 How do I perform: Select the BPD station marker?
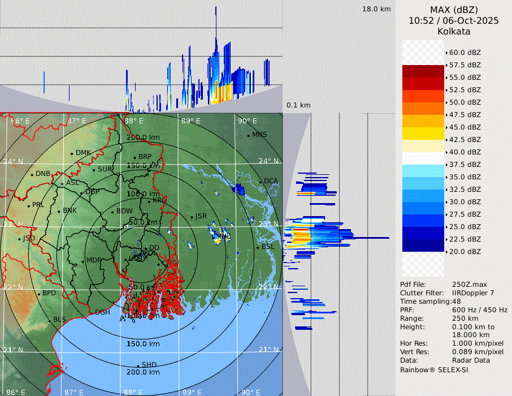click(38, 294)
